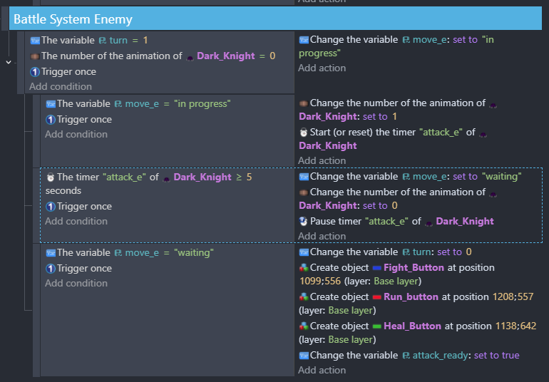Viewport: 549px width, 382px height.
Task: Add condition under the attack_e timer condition
Action: click(76, 221)
